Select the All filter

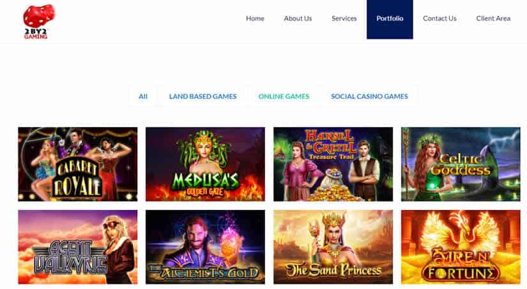point(143,96)
